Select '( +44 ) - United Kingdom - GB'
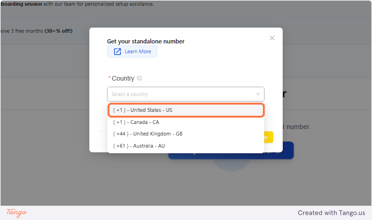The height and width of the screenshot is (220, 372). pyautogui.click(x=186, y=134)
